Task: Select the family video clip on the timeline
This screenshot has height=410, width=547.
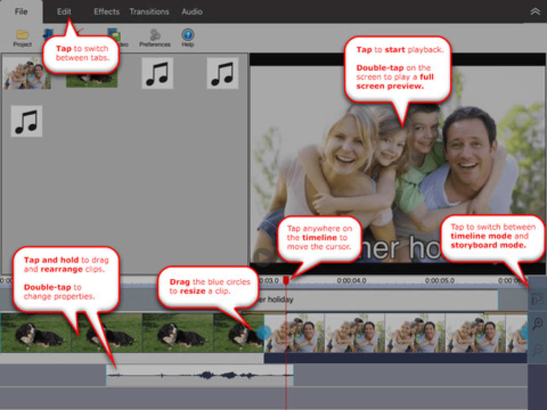Action: point(396,333)
